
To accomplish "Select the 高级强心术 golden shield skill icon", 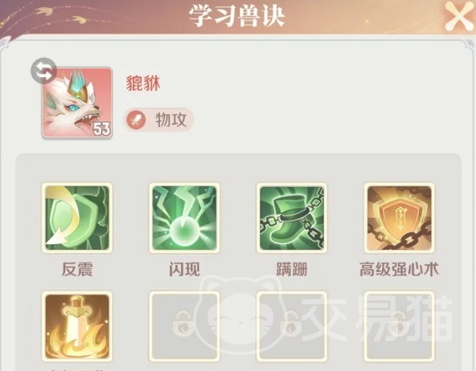I will [x=399, y=218].
